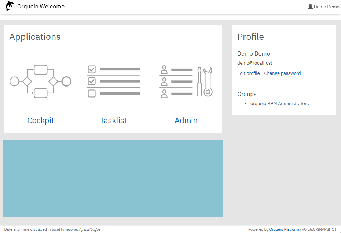Click the Orqueio Welcome header title
This screenshot has height=233, width=341.
(x=41, y=7)
